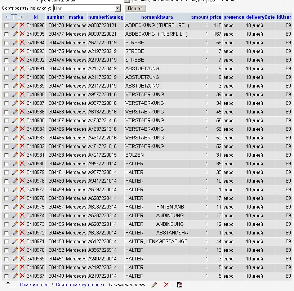The width and height of the screenshot is (294, 291).
Task: Tick the checkbox for row 3410979
Action: [x=6, y=173]
